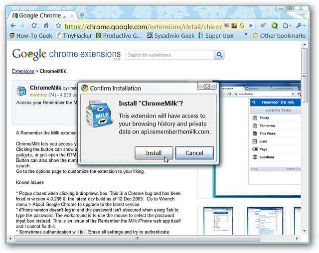Click the green circular extension icon
Image resolution: width=319 pixels, height=253 pixels.
275,25
